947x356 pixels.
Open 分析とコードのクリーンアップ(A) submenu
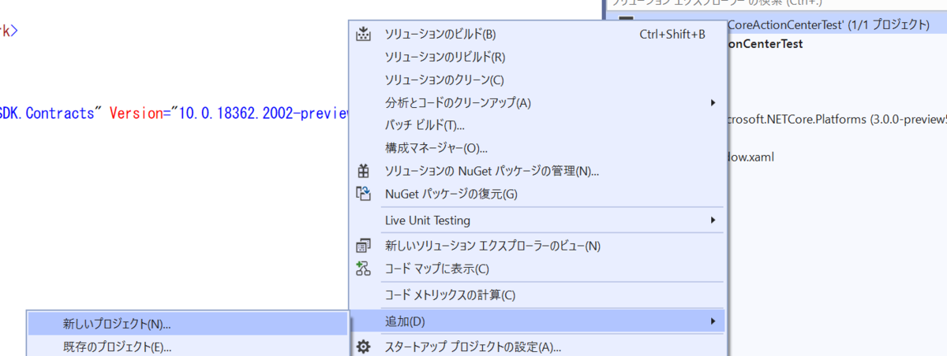point(537,102)
